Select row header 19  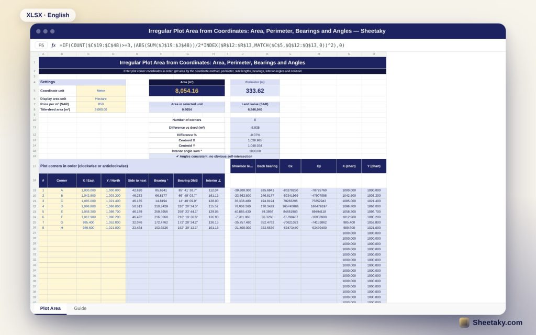35,191
